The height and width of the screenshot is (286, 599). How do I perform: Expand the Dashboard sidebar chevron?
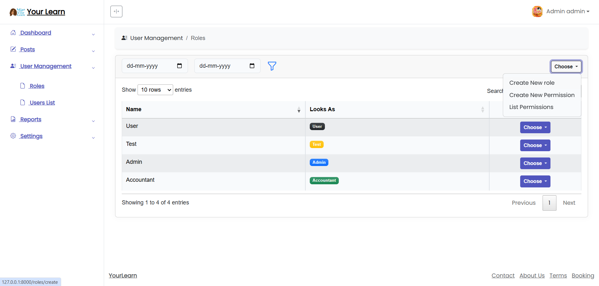click(93, 34)
